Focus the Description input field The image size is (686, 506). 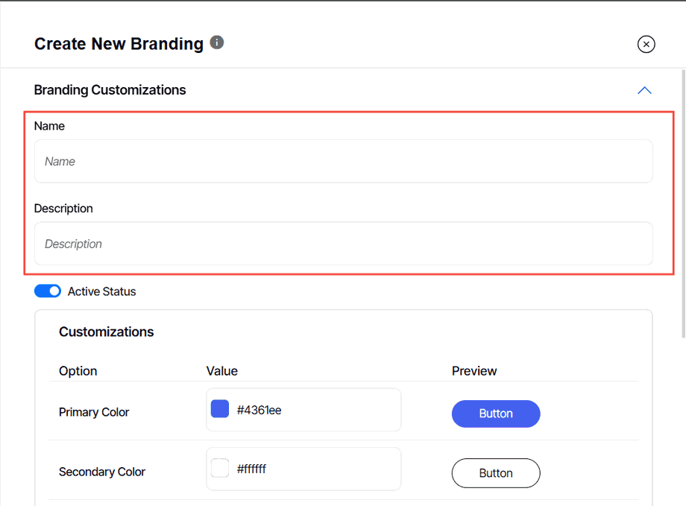coord(343,244)
